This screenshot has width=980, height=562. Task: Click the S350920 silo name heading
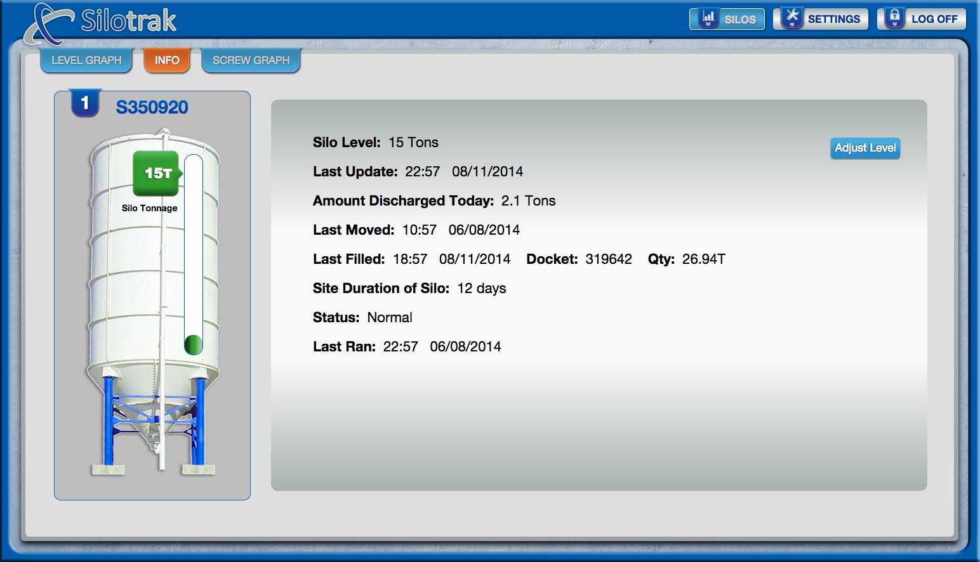(152, 107)
